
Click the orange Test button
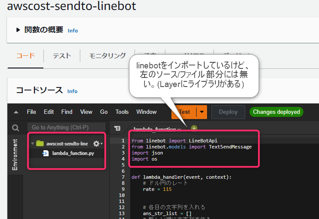[x=184, y=112]
